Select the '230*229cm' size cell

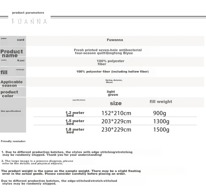(116, 130)
